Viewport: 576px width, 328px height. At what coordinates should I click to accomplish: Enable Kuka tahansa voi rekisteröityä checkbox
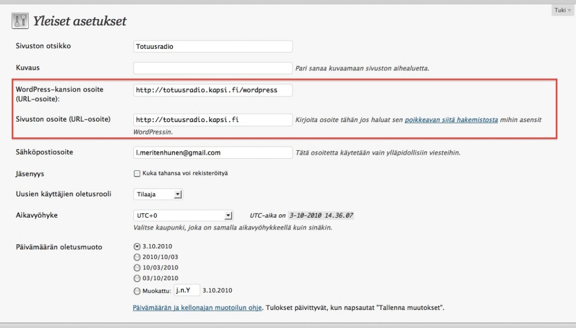point(137,173)
